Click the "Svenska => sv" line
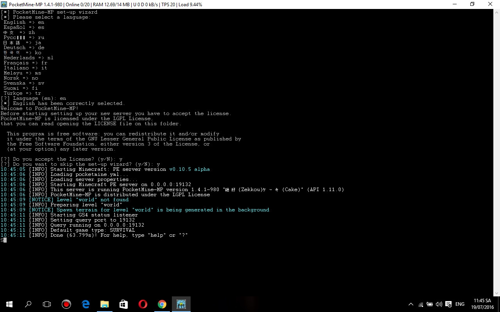The image size is (500, 312). [x=24, y=83]
